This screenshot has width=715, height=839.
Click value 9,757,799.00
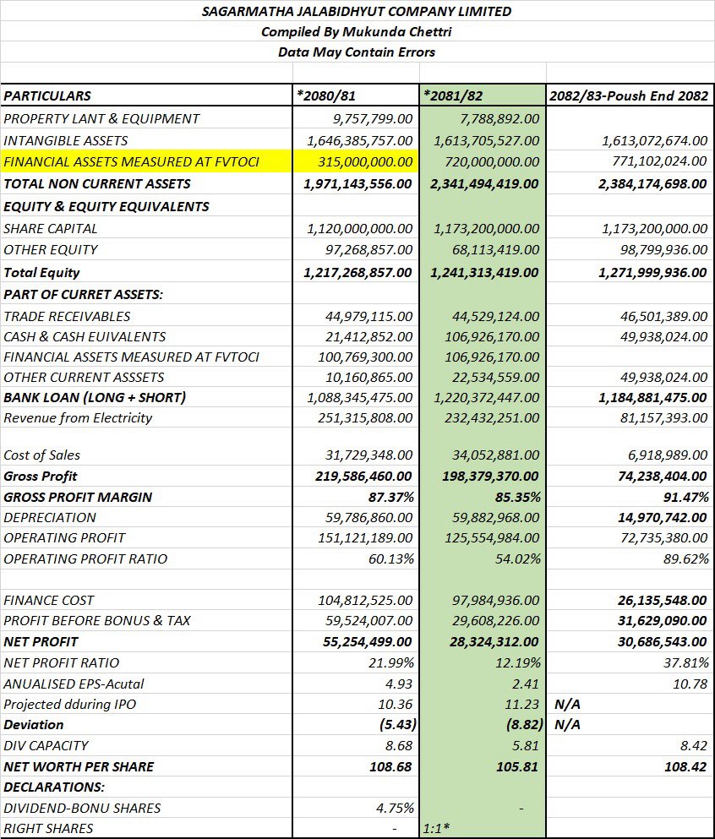(373, 119)
